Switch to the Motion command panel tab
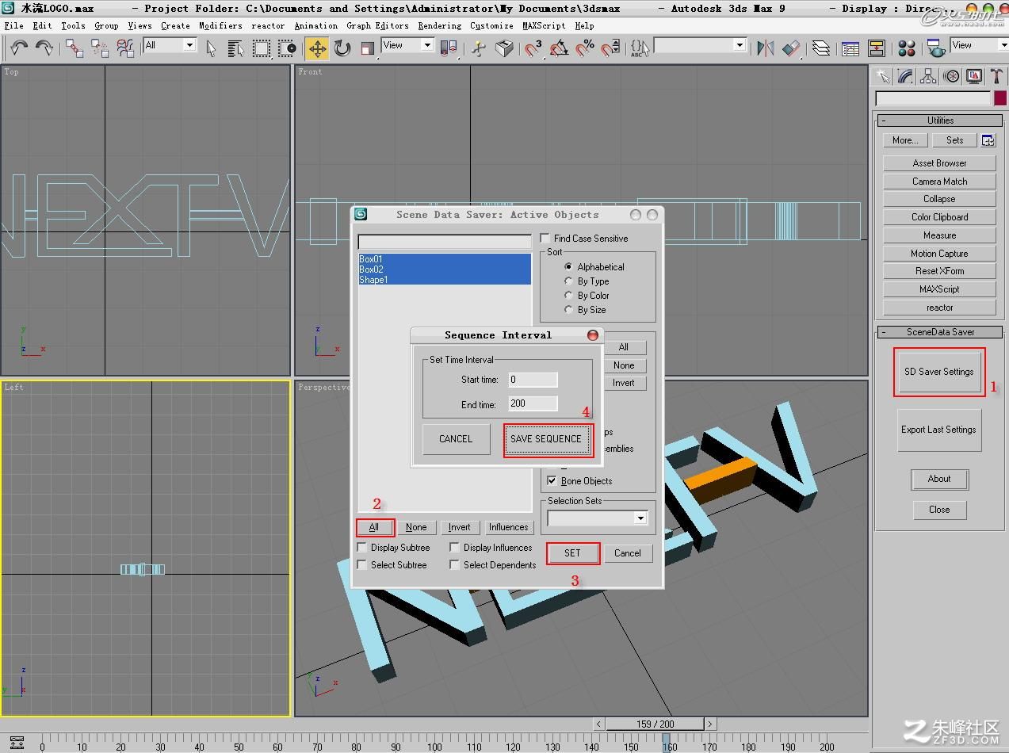Image resolution: width=1009 pixels, height=753 pixels. point(951,77)
